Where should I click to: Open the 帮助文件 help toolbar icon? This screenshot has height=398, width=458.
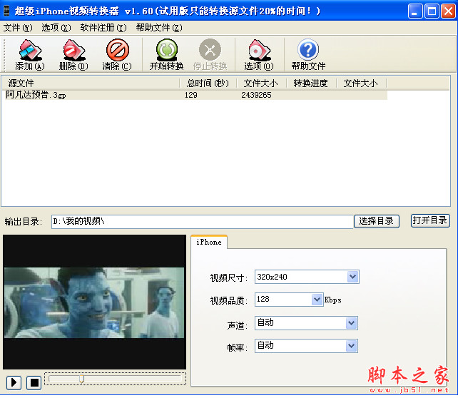coord(308,55)
